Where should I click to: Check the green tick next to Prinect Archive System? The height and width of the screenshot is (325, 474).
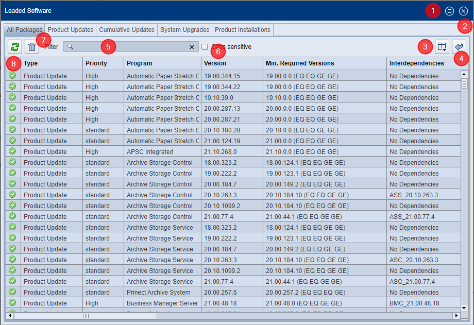coord(12,292)
